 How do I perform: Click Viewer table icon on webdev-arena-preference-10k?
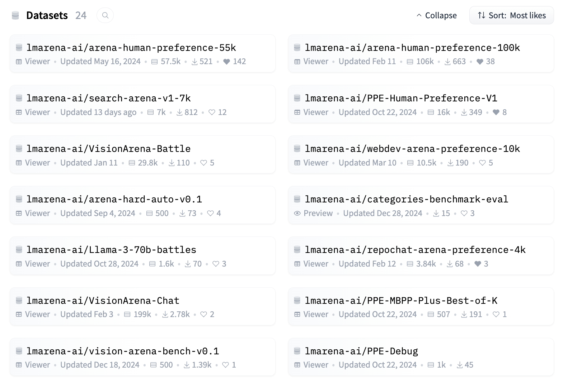(297, 163)
